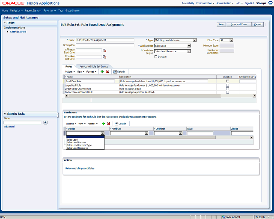Collapse the left task pane with the splitter arrow
274x219 pixels.
click(x=58, y=115)
